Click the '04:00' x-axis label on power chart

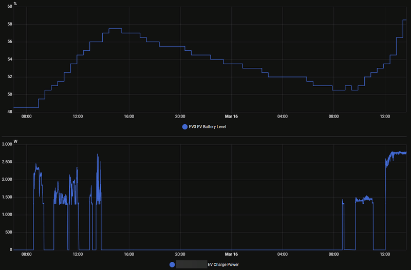282,254
